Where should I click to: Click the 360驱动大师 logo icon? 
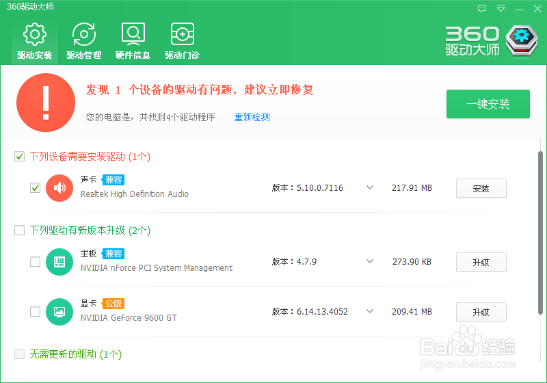522,40
